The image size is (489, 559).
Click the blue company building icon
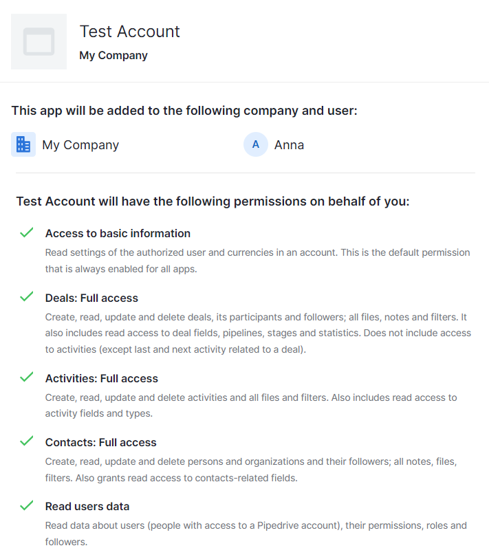[23, 144]
